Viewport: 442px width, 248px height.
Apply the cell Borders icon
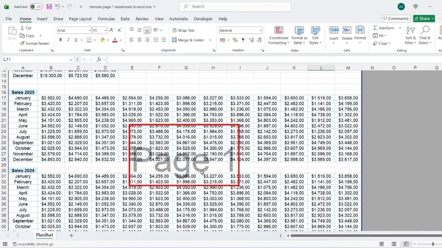89,40
